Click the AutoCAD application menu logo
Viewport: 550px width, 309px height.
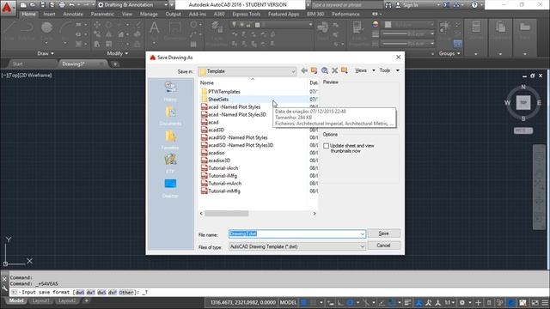7,7
